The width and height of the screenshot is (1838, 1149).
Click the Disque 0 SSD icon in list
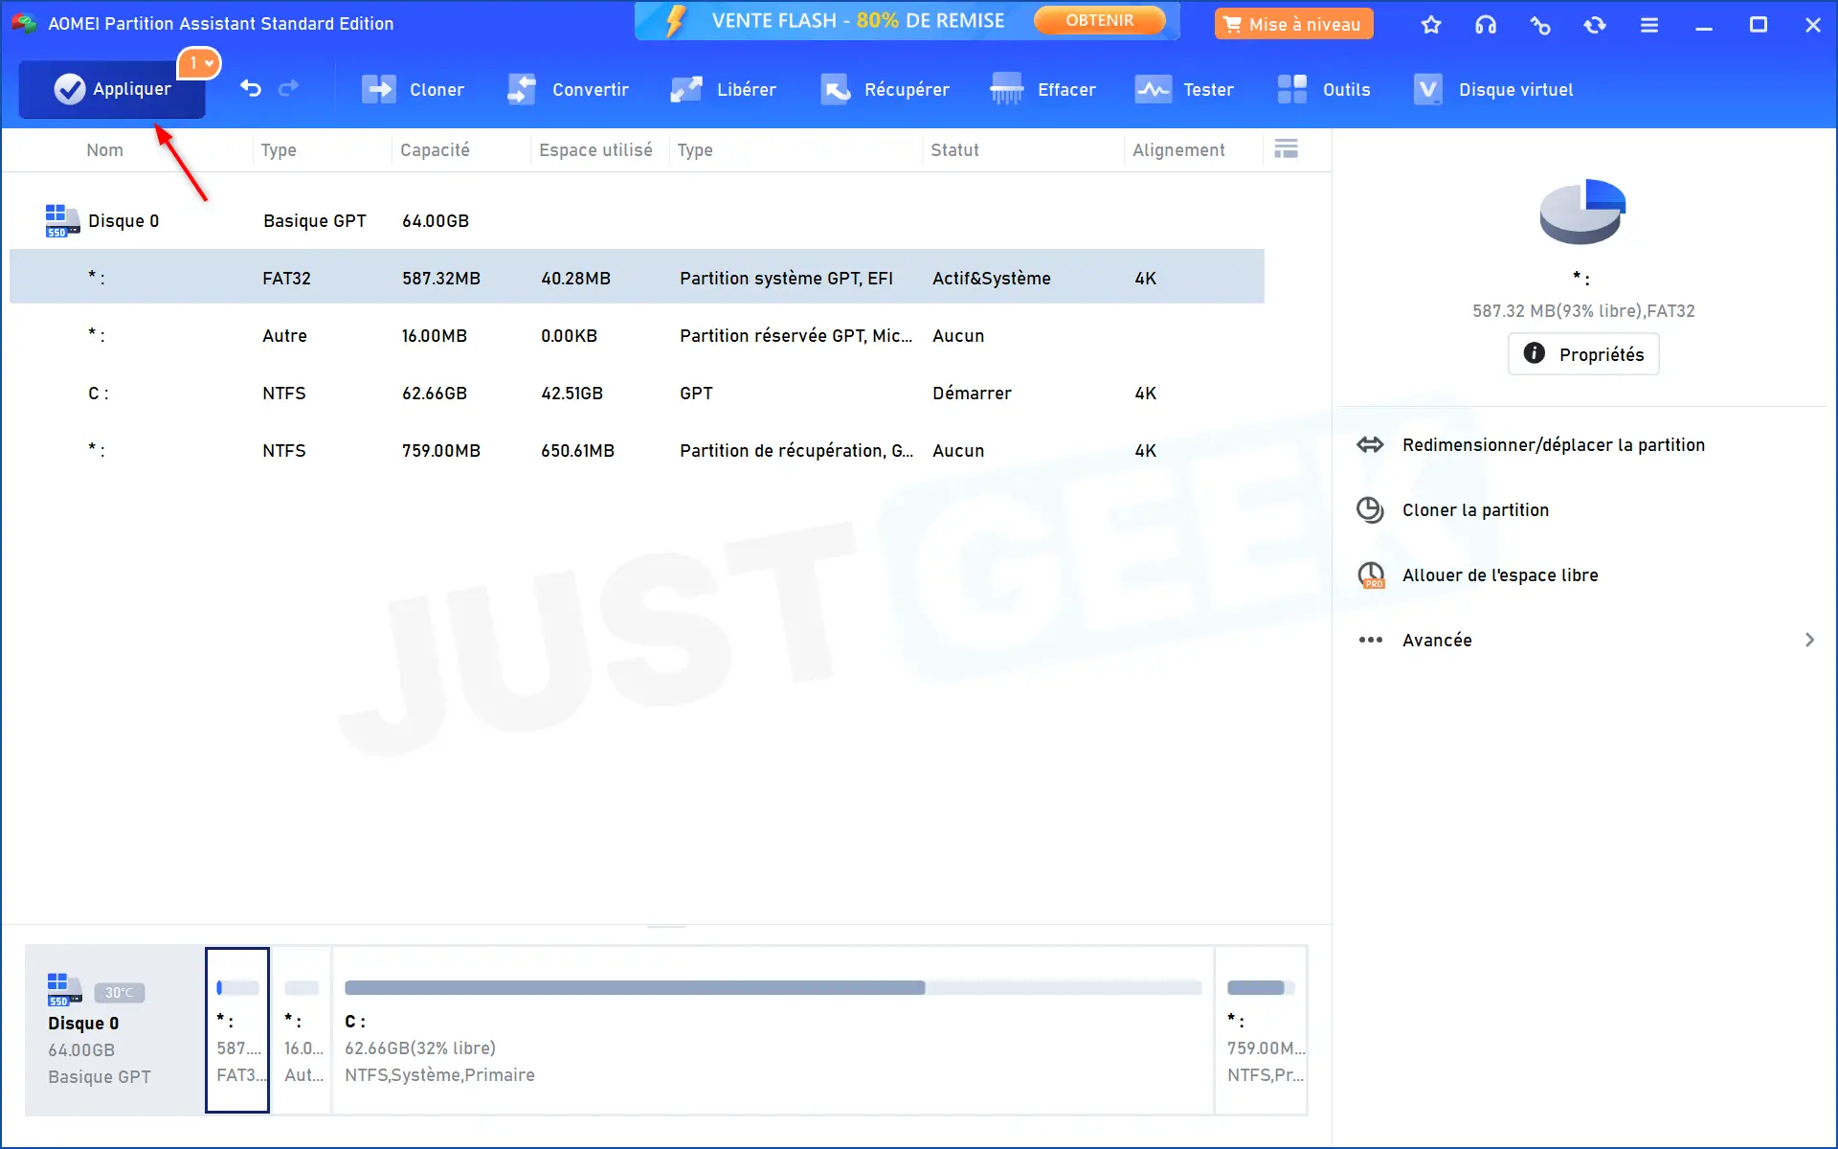[62, 220]
